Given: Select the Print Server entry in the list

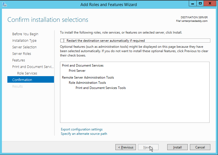Looking at the screenshot, I should tap(77, 71).
